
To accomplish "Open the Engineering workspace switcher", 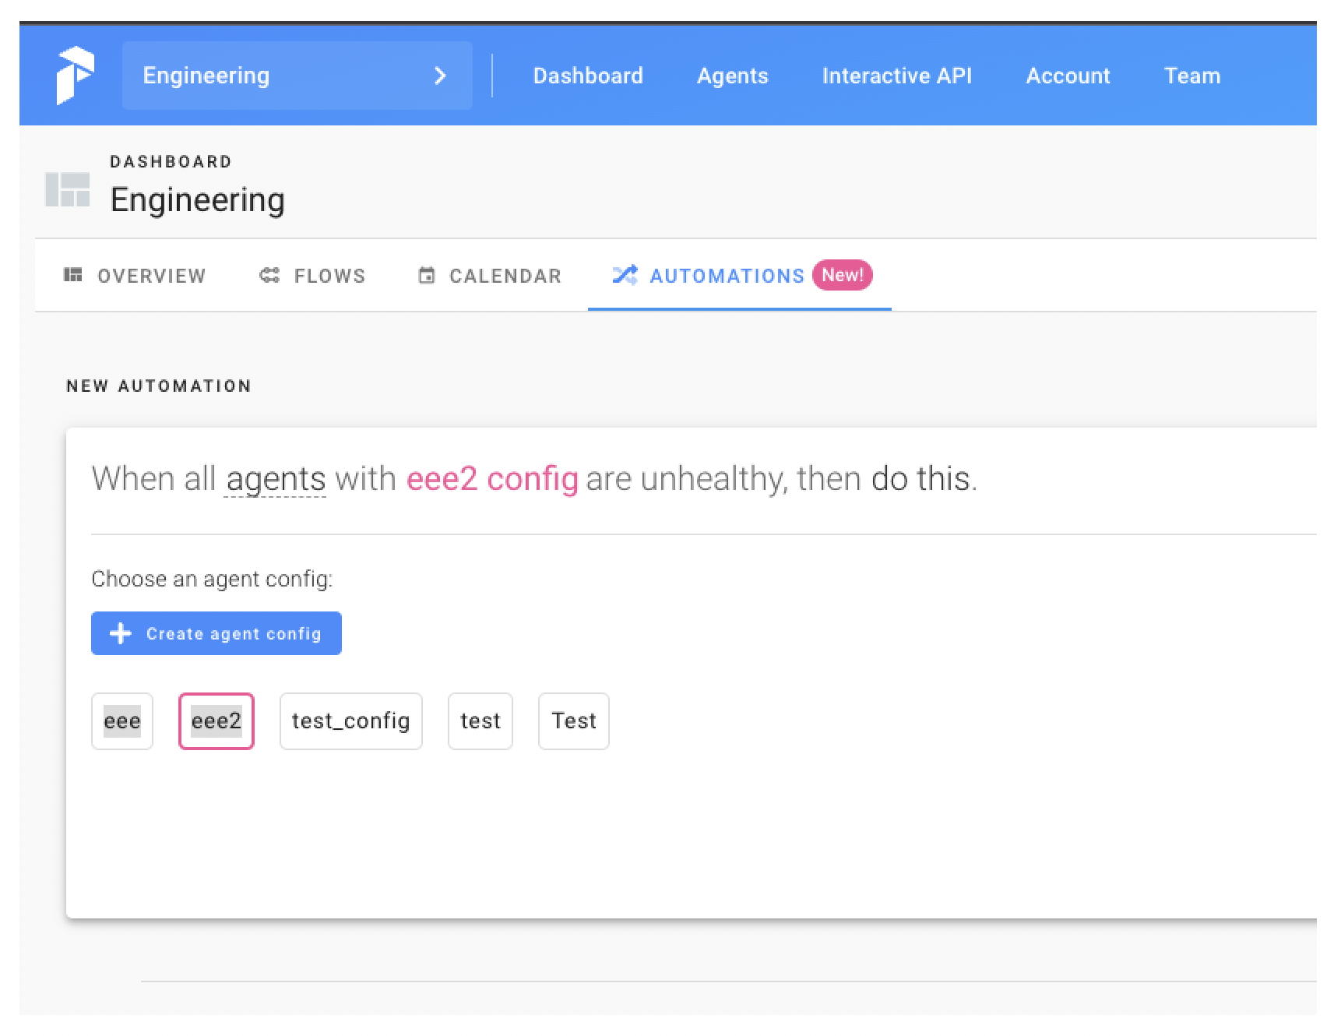I will (296, 75).
